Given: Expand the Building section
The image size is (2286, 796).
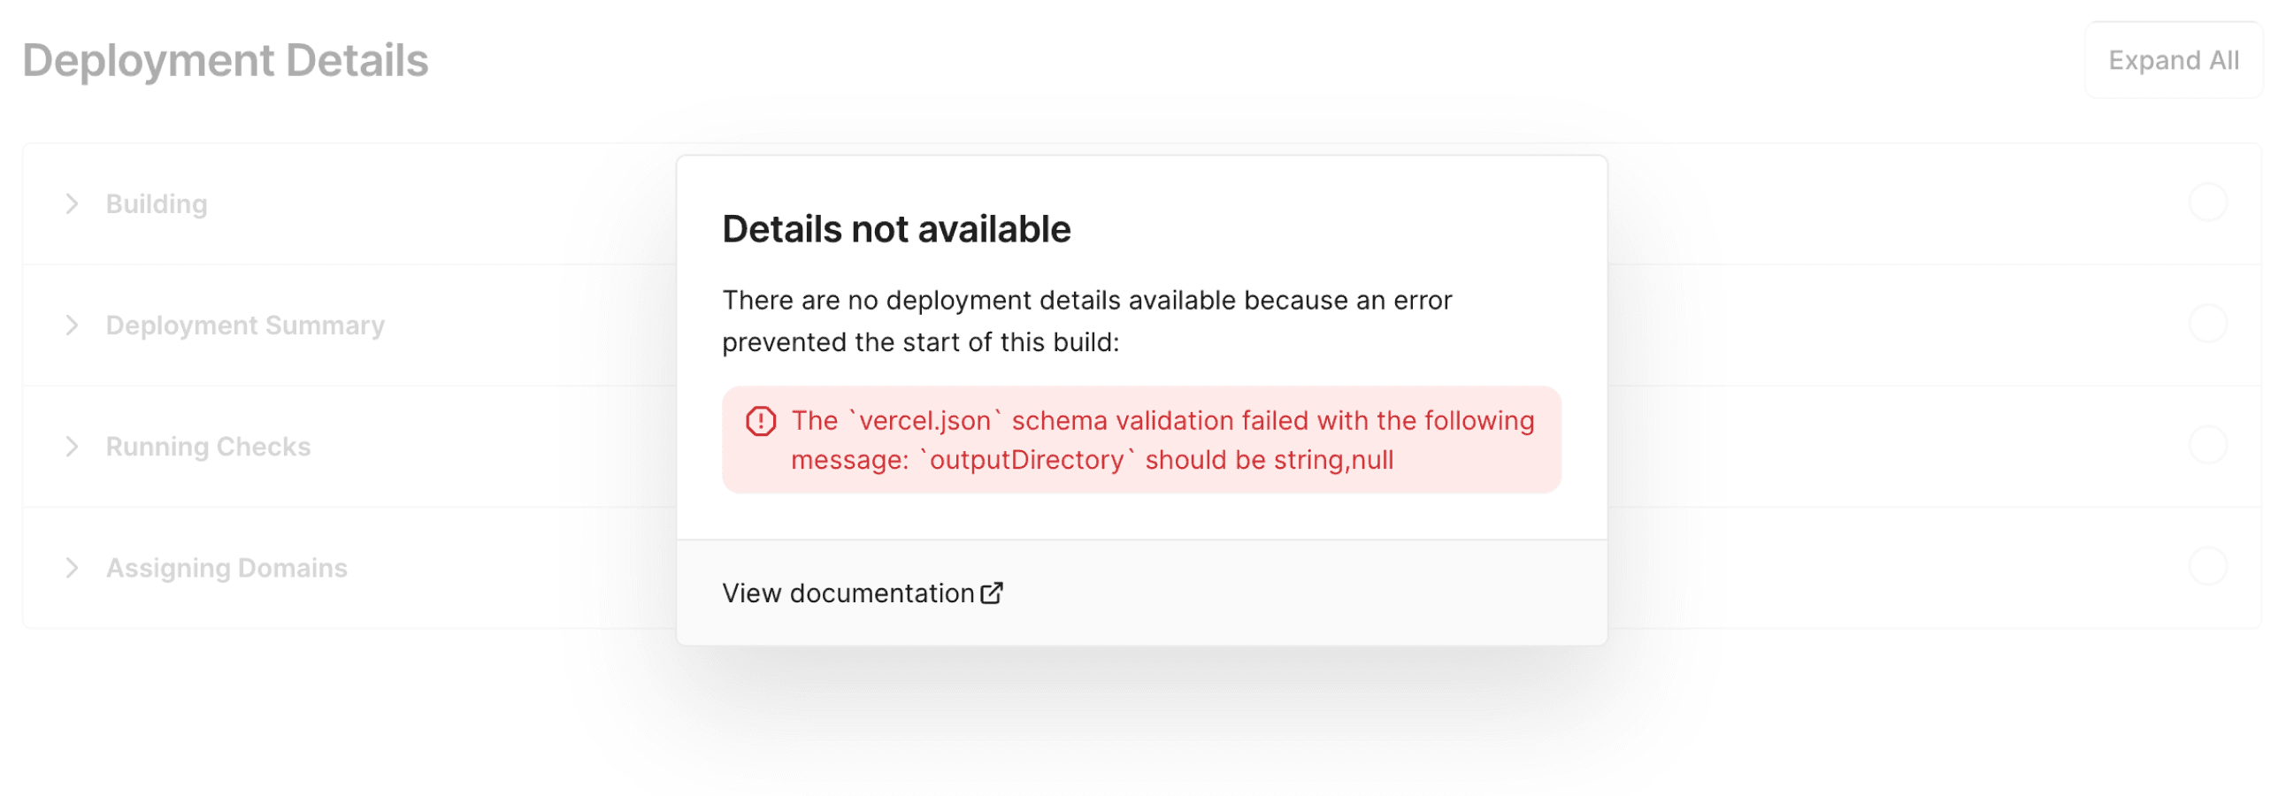Looking at the screenshot, I should (x=157, y=203).
